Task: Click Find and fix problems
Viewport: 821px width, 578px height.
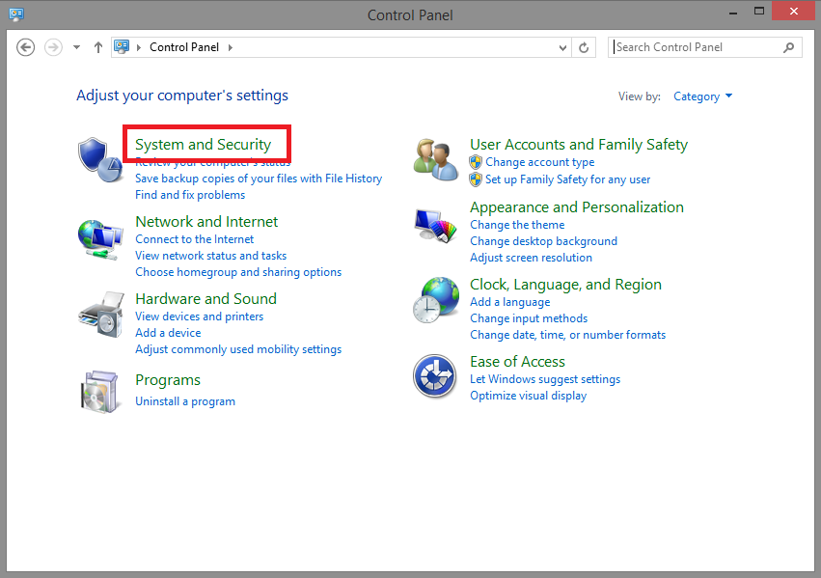Action: (x=190, y=195)
